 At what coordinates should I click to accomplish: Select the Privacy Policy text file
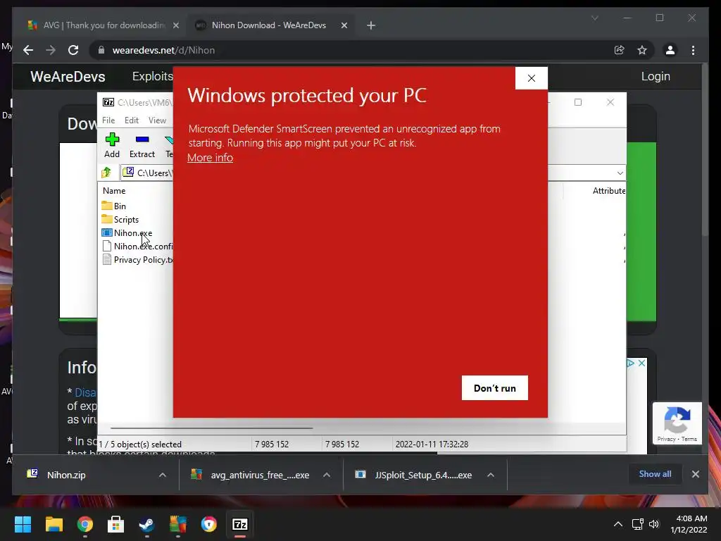tap(137, 259)
